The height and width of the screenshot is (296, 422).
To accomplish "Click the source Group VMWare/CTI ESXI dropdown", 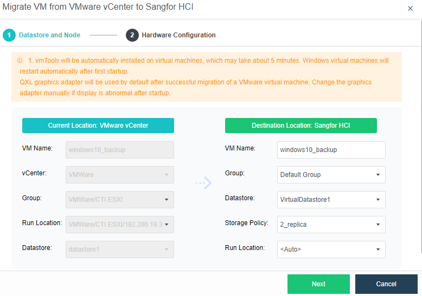I will pos(119,200).
